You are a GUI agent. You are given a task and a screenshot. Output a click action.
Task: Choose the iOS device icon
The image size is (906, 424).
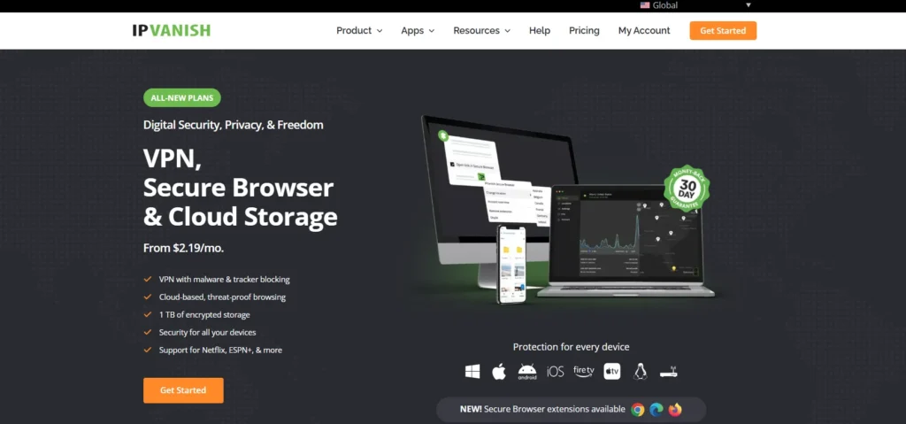tap(556, 372)
